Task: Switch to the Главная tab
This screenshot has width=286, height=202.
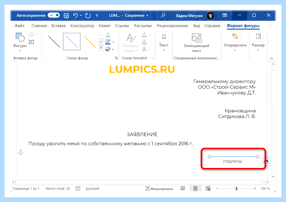Action: pyautogui.click(x=39, y=26)
